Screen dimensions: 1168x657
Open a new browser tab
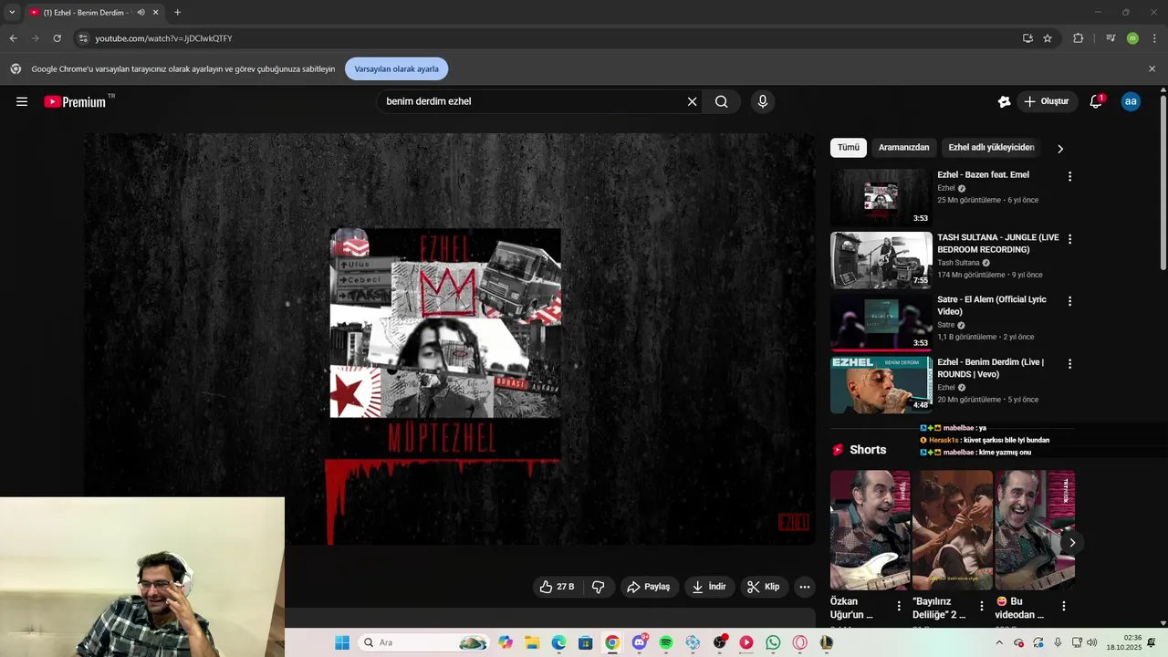point(177,13)
